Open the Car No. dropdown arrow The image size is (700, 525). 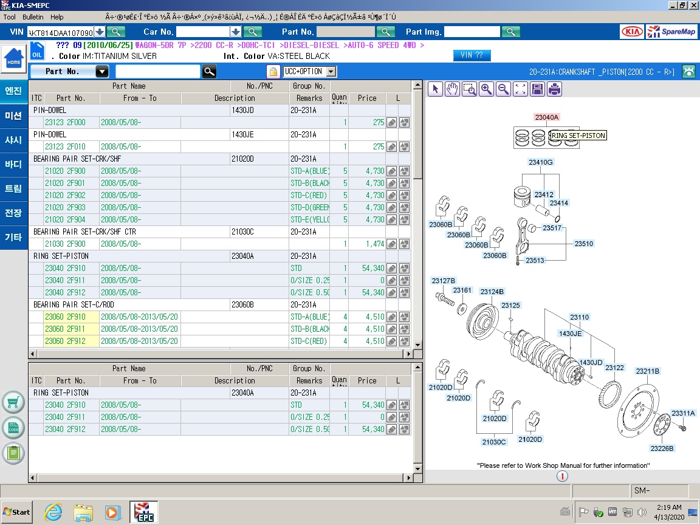coord(236,32)
